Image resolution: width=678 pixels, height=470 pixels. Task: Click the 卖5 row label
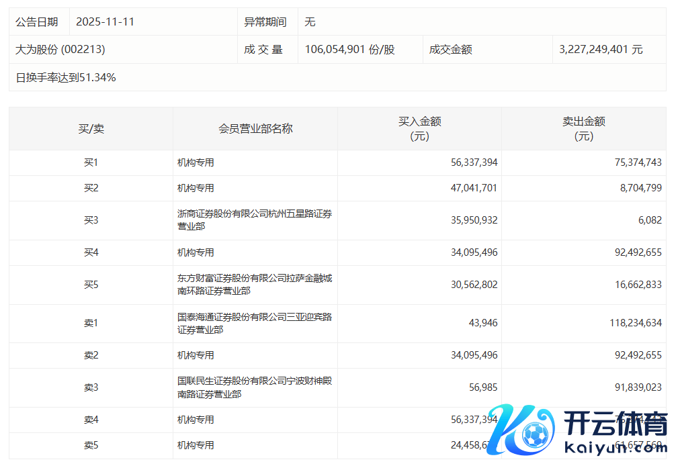click(91, 445)
